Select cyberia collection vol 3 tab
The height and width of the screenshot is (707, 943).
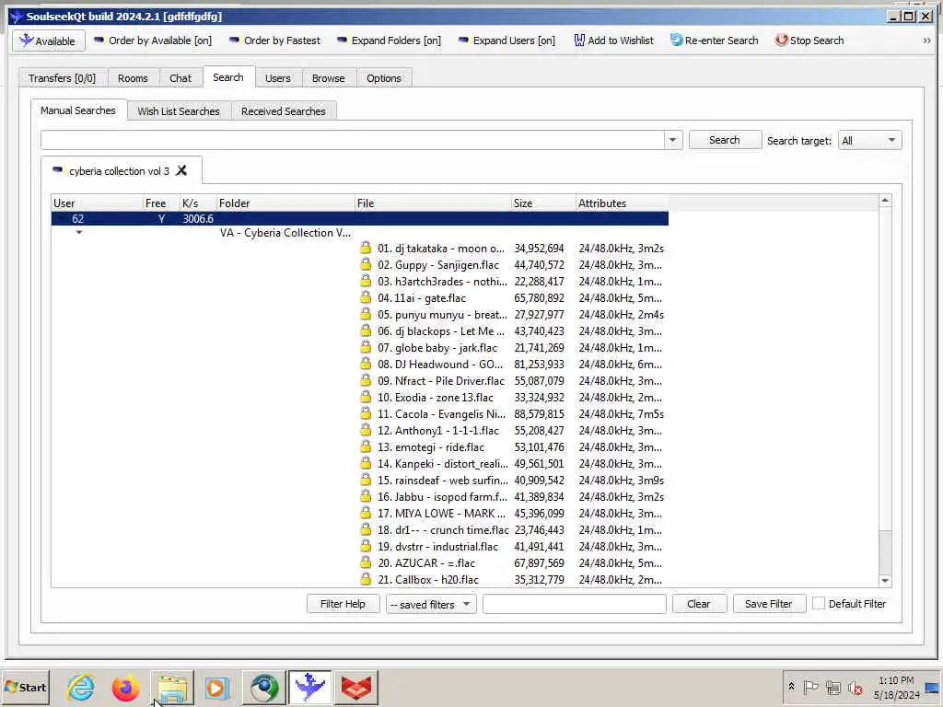tap(119, 171)
